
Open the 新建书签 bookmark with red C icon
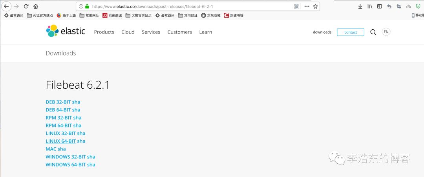[x=234, y=16]
